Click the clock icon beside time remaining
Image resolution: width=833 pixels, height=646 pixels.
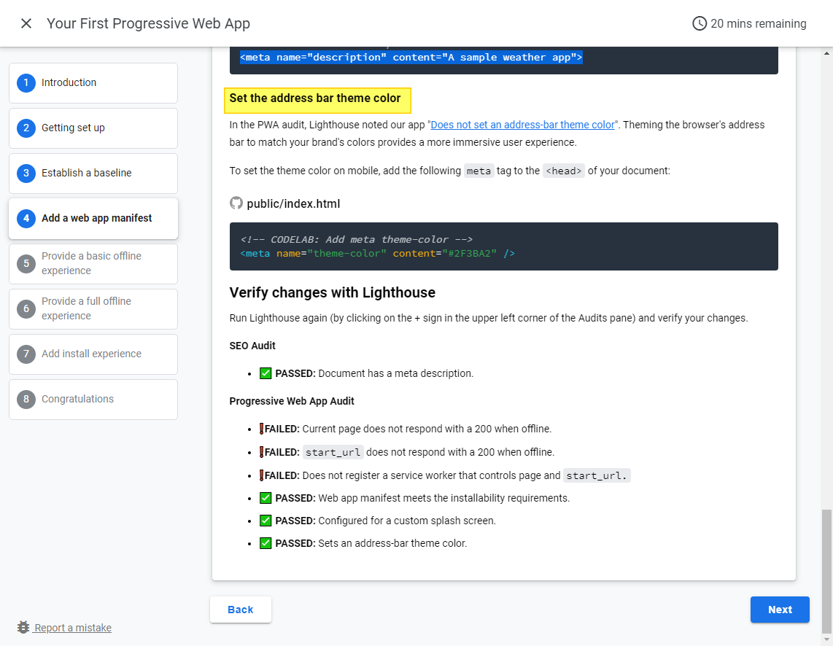tap(699, 23)
